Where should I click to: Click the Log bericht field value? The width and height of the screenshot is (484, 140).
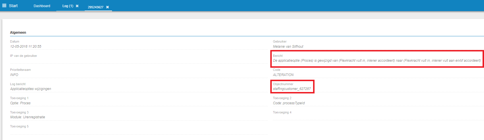click(x=30, y=89)
